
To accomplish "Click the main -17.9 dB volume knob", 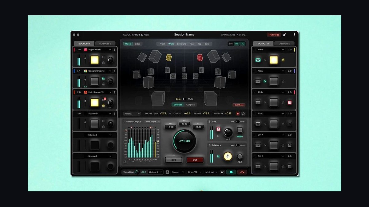I will pyautogui.click(x=184, y=141).
